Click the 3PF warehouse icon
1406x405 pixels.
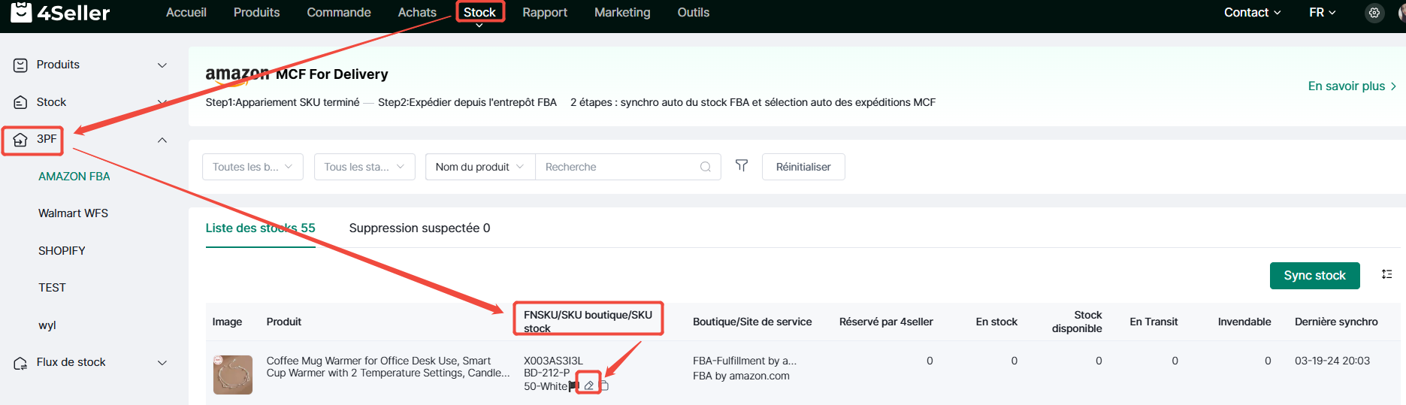(20, 140)
